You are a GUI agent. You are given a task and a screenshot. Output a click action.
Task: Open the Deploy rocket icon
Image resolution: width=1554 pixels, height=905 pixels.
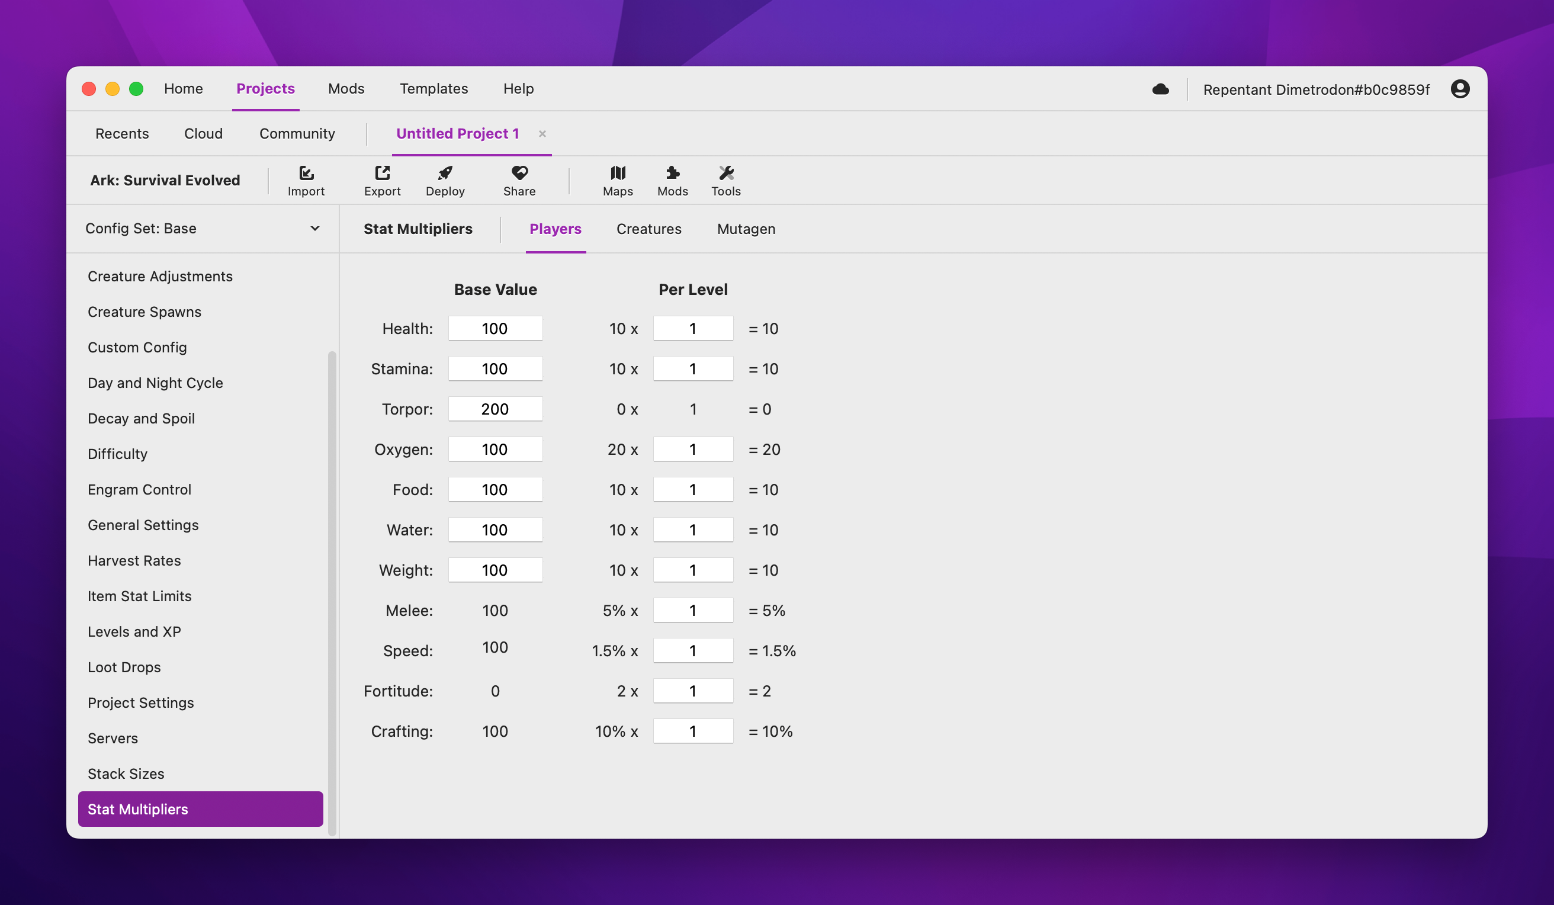[x=445, y=179]
